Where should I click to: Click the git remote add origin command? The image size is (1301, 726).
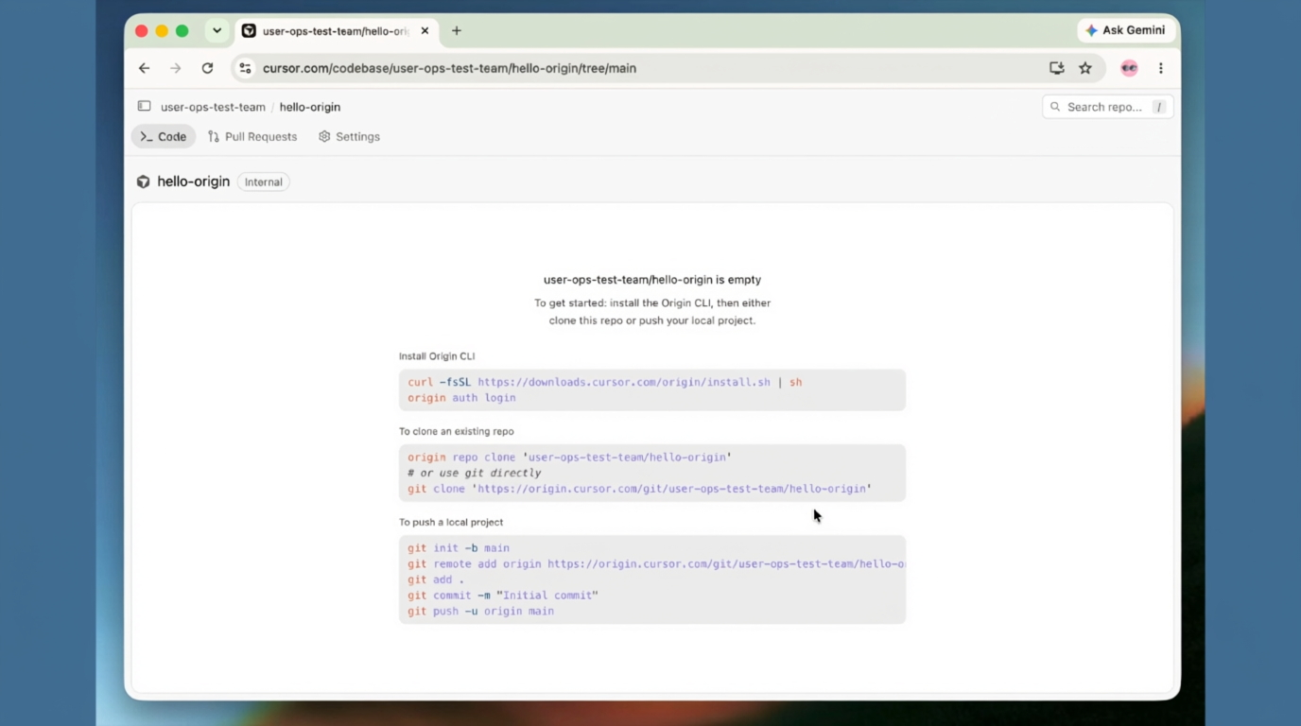pyautogui.click(x=656, y=563)
